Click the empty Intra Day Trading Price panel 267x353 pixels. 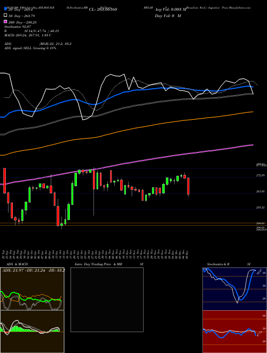click(107, 300)
